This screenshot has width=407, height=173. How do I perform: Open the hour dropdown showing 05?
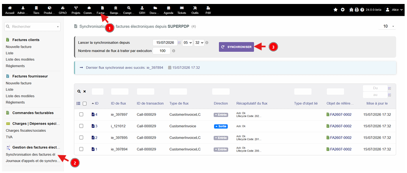pos(187,42)
